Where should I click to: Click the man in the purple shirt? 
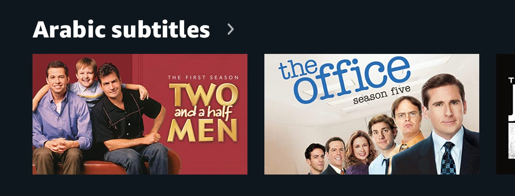tap(61, 118)
